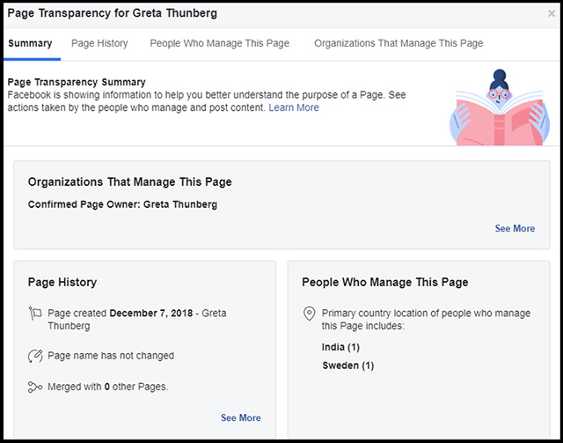
Task: Click the December 7, 2018 creation date
Action: point(151,314)
